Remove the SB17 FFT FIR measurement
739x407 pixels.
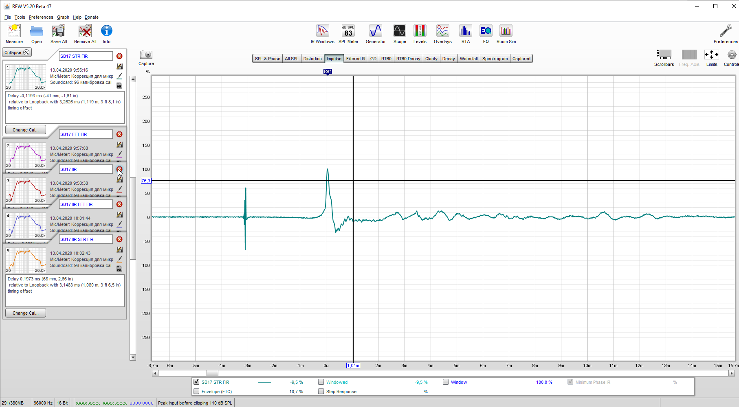(119, 134)
